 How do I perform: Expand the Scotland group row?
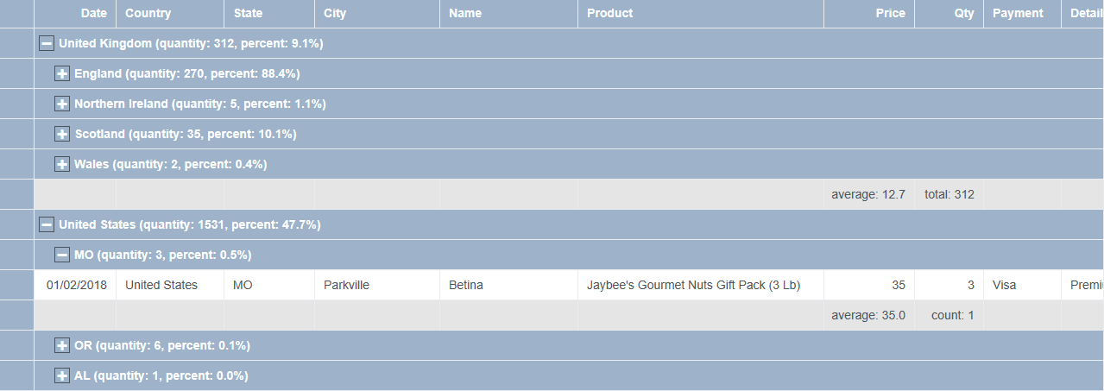click(x=62, y=134)
